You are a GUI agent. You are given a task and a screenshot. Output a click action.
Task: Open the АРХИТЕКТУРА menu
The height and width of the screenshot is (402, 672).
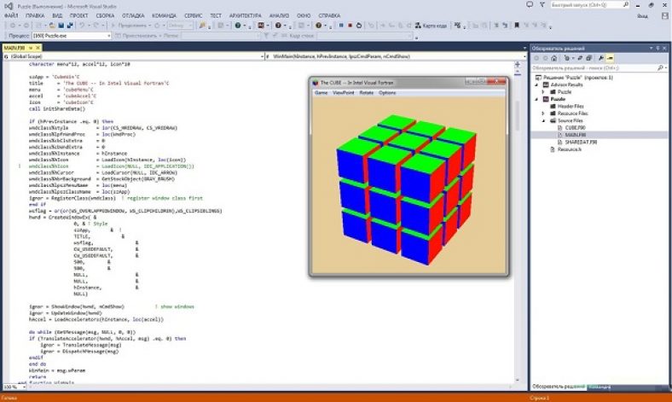tap(245, 15)
